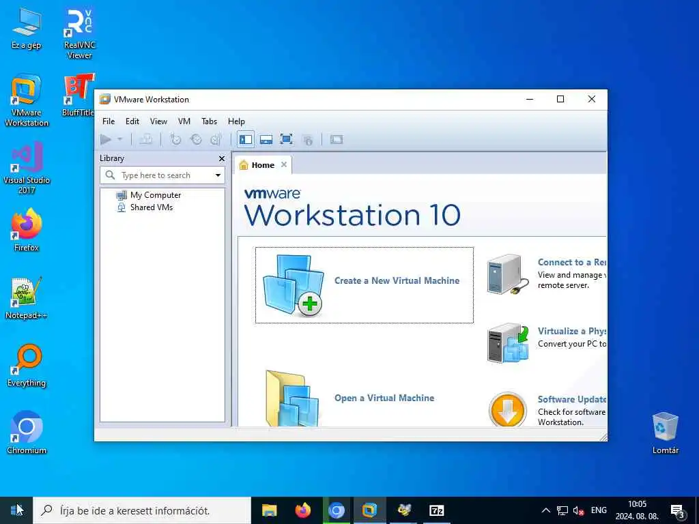Click the bee application taskbar icon
Image resolution: width=699 pixels, height=524 pixels.
click(x=403, y=510)
